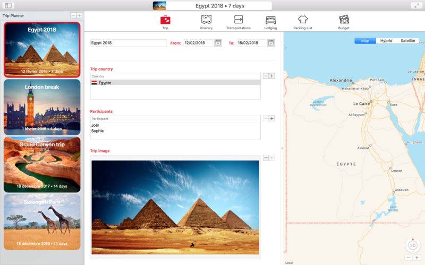Select the Égypte country row
The height and width of the screenshot is (265, 425).
(x=175, y=83)
